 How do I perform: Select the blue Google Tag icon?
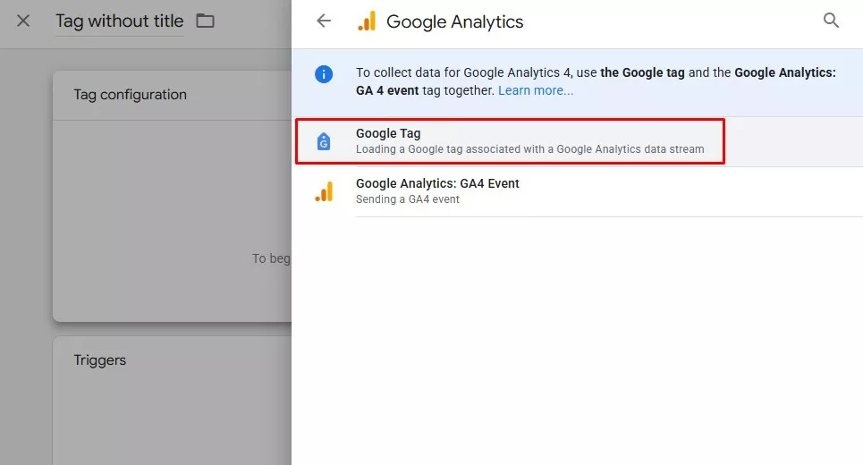tap(324, 141)
